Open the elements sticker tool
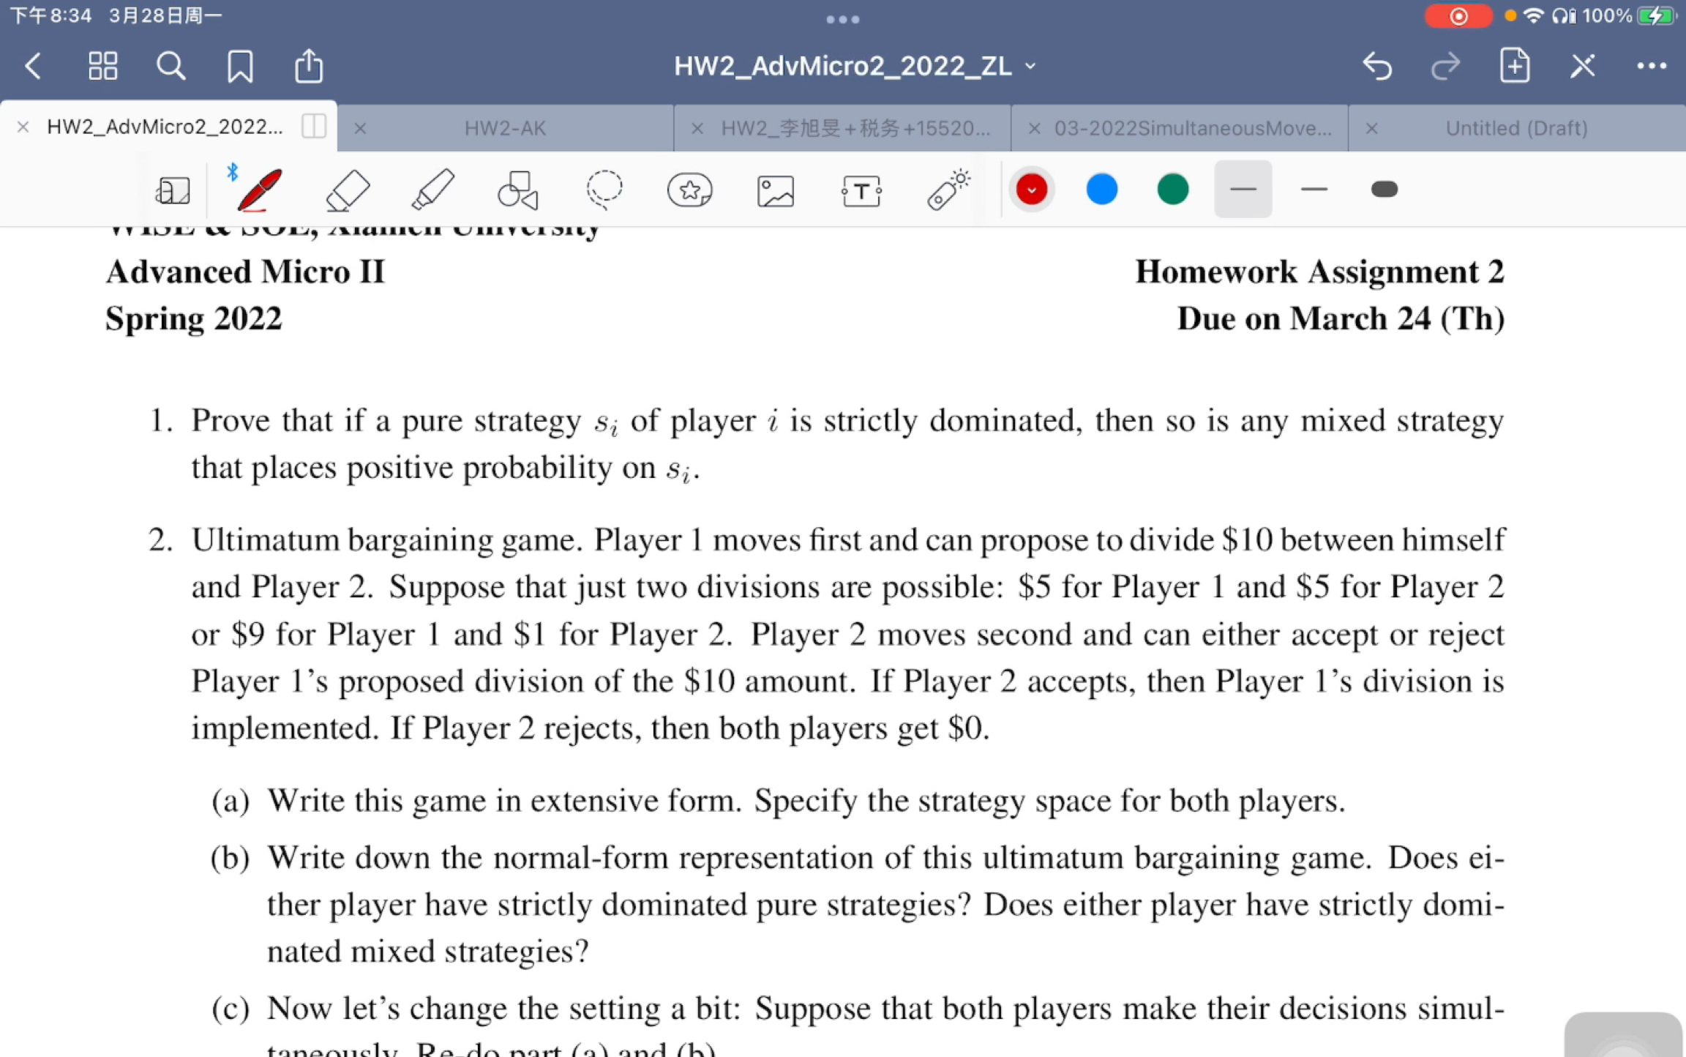 tap(690, 190)
